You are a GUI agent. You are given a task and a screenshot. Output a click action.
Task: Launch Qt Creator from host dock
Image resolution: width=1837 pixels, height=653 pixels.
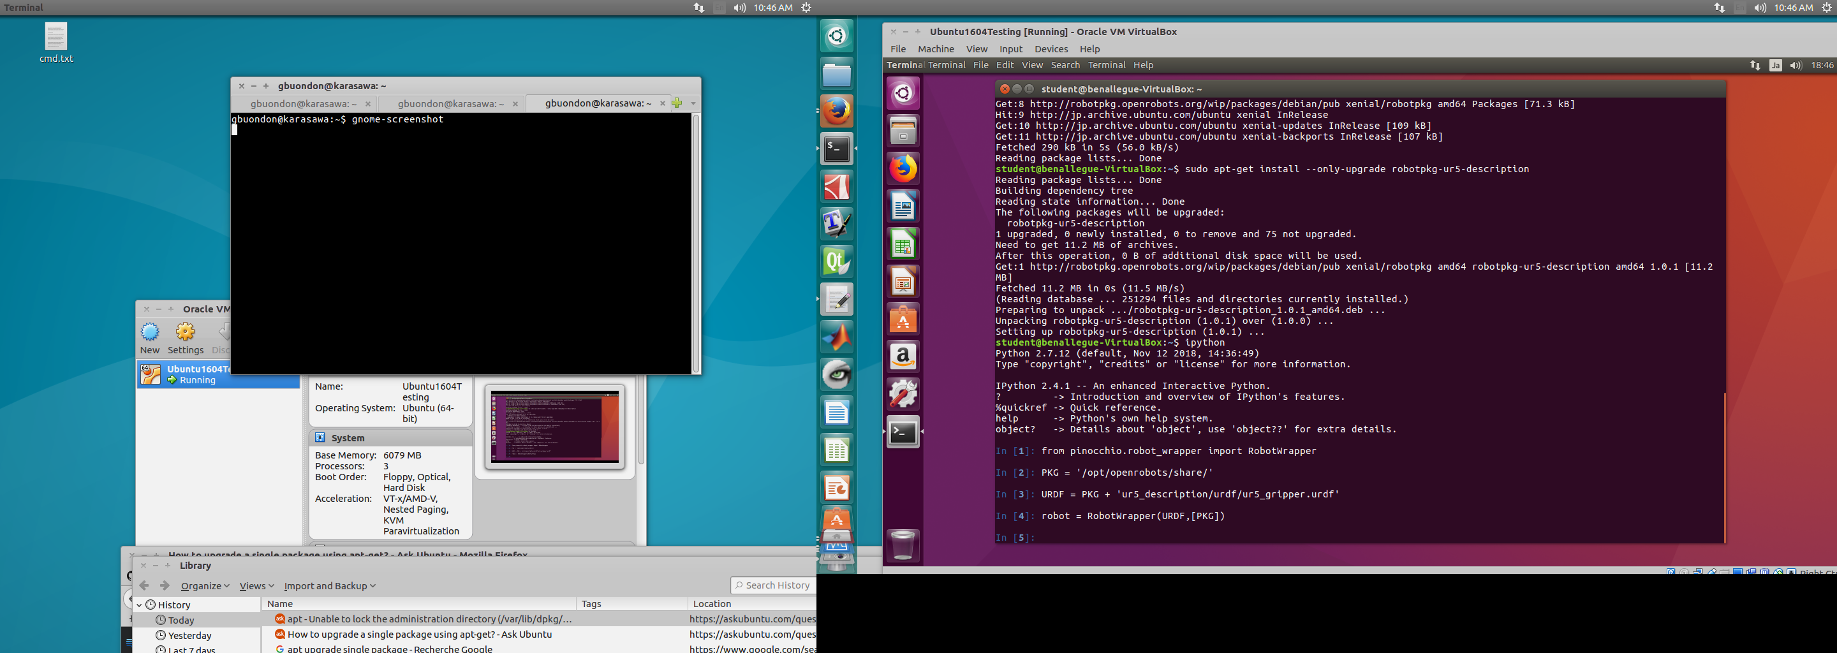click(837, 261)
